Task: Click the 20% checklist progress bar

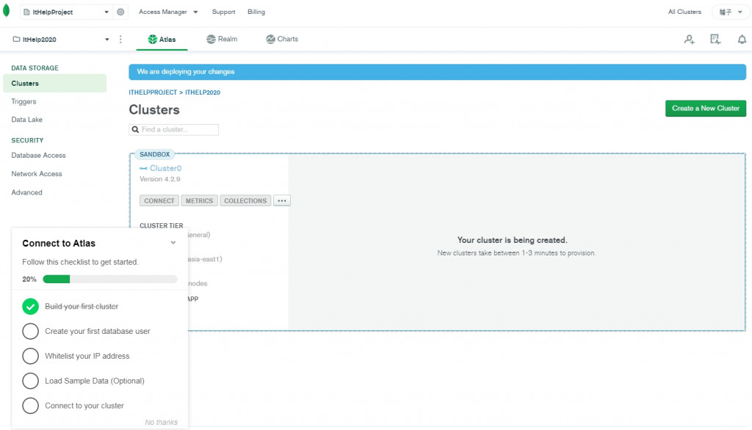Action: click(110, 279)
